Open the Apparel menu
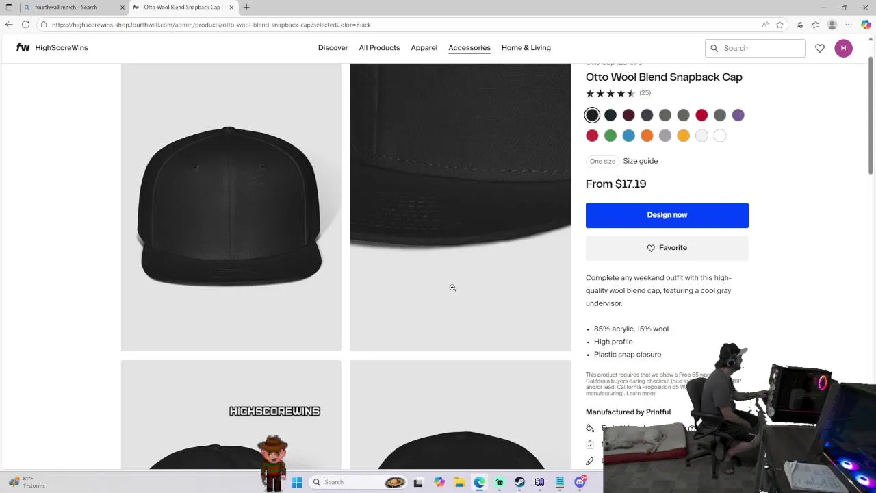 (x=424, y=48)
